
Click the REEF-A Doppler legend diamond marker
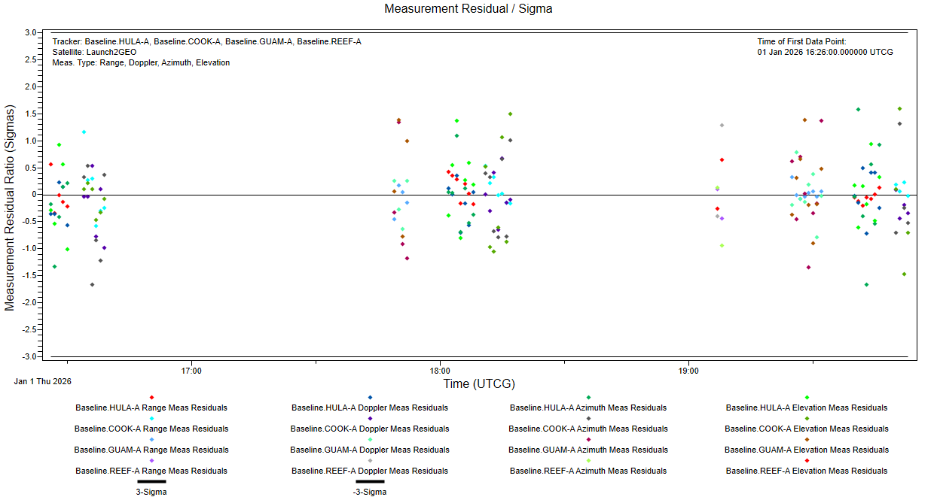370,460
